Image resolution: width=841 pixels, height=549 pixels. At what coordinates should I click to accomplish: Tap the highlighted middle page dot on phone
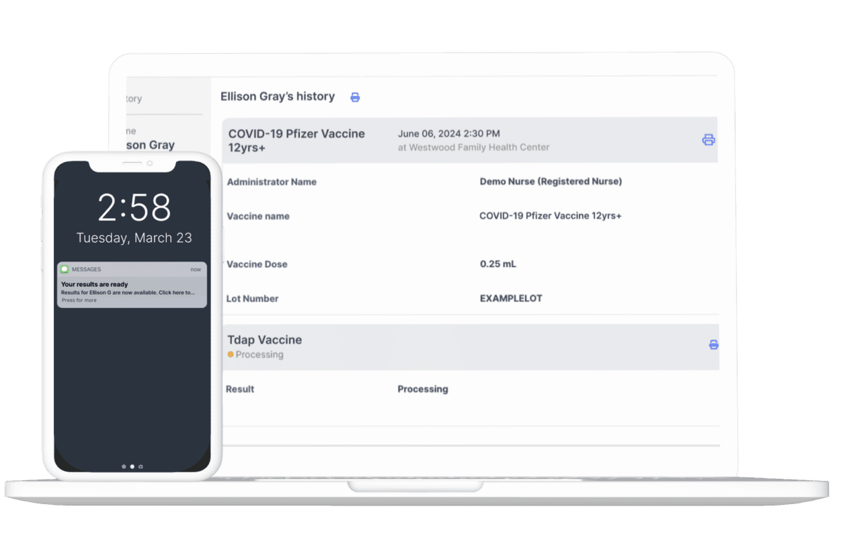tap(132, 466)
